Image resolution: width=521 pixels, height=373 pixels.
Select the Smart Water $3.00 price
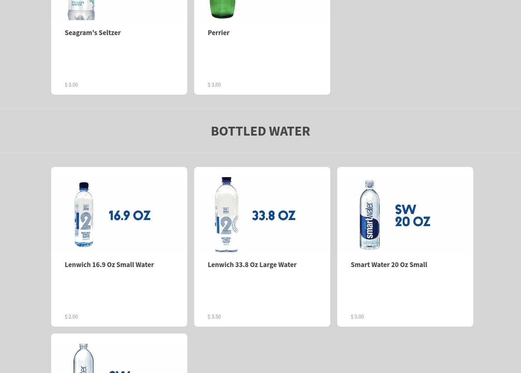tap(357, 316)
